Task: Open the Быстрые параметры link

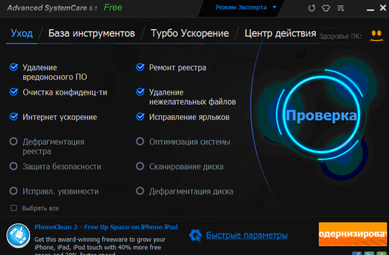Action: point(246,235)
